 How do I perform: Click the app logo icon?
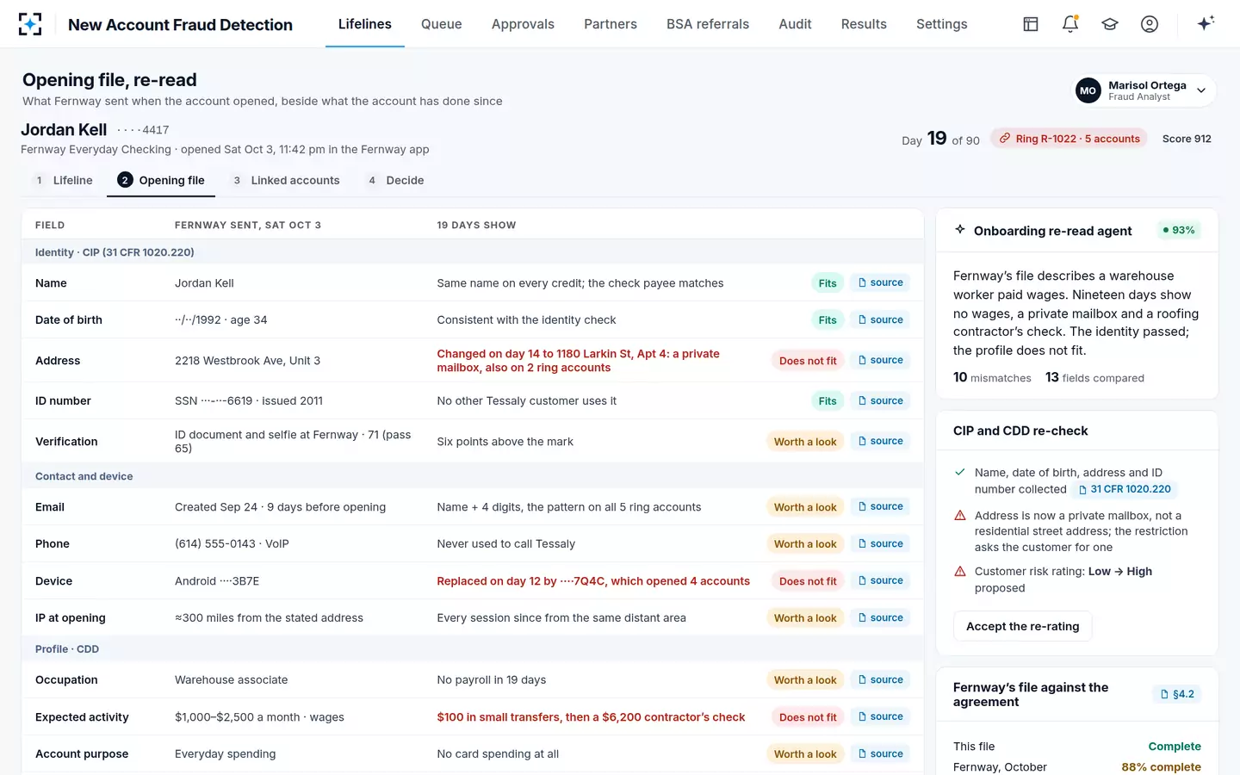tap(30, 24)
